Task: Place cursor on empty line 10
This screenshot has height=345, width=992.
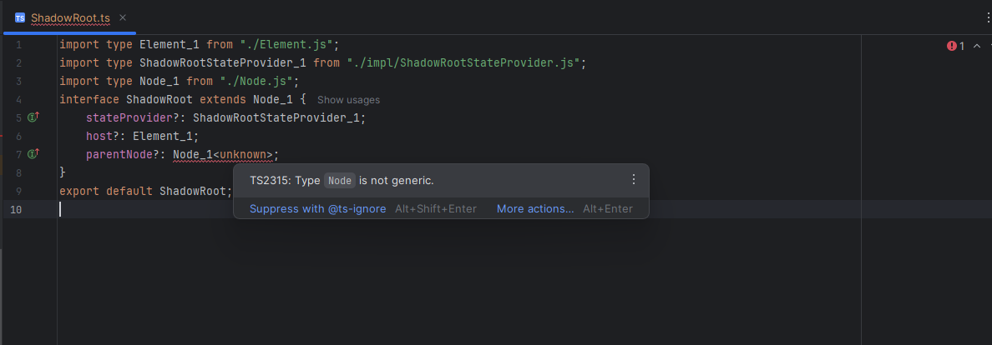Action: (x=334, y=209)
